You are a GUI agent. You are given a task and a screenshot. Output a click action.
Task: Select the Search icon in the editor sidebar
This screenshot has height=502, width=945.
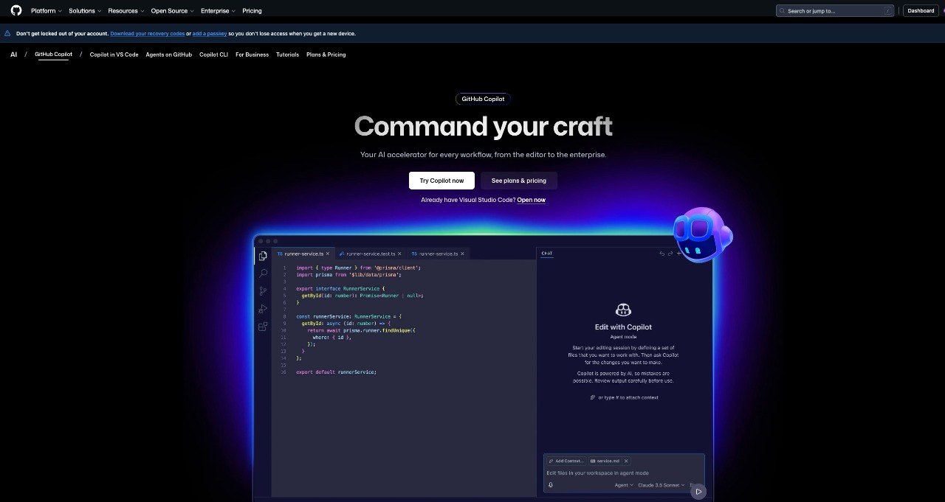coord(263,273)
